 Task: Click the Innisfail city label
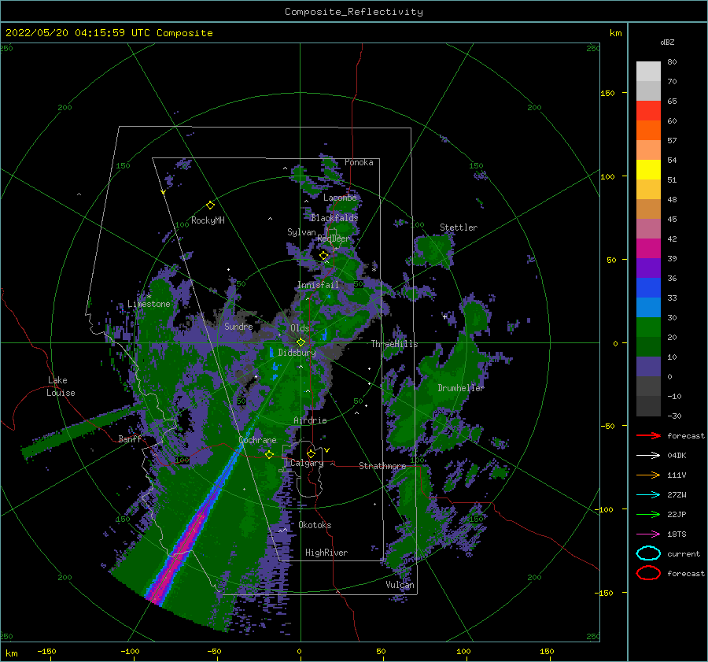(x=318, y=285)
